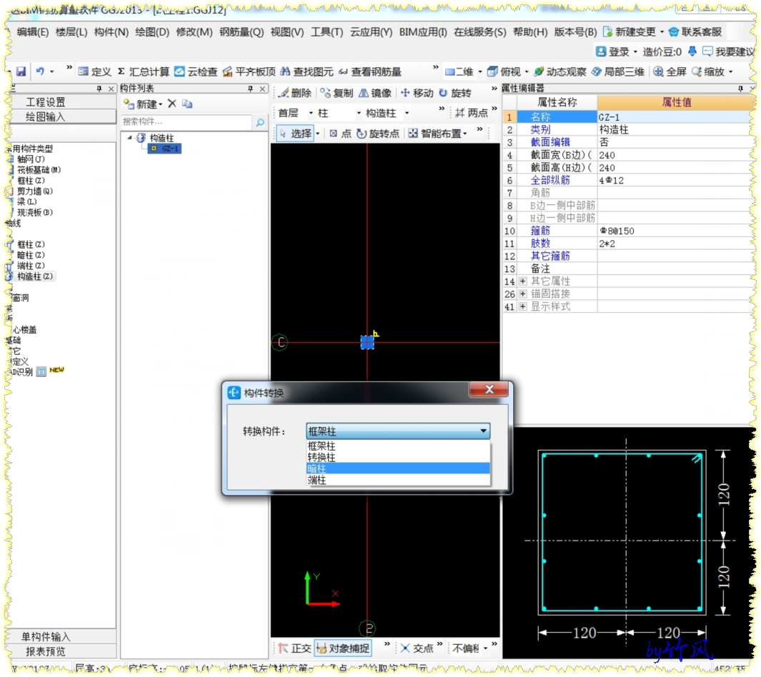Toggle 交点 intersection snap

(417, 648)
